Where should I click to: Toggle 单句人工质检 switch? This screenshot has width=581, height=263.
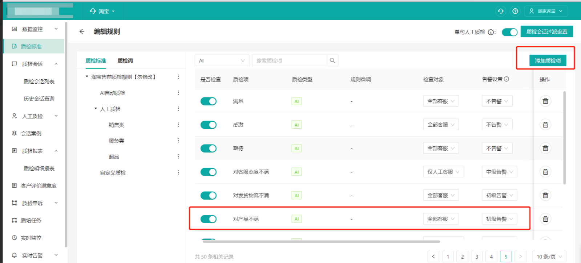click(x=509, y=32)
